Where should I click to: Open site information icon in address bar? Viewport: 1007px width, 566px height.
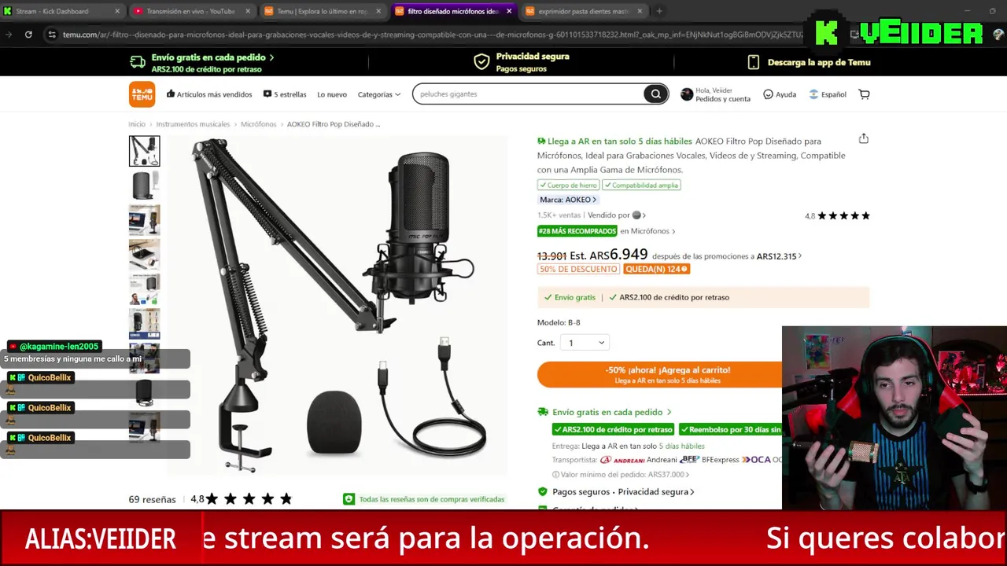[52, 35]
